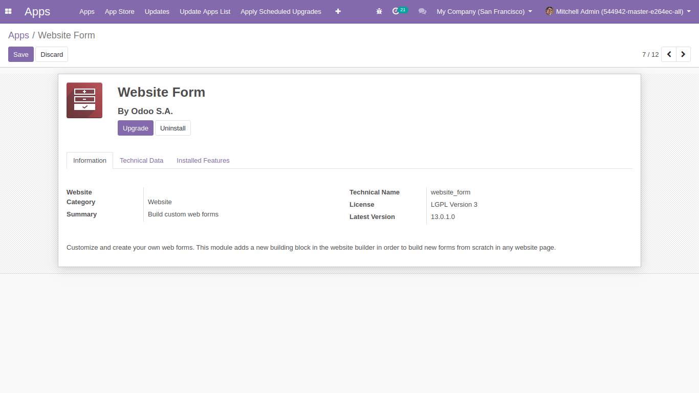Image resolution: width=699 pixels, height=393 pixels.
Task: Open activities clock icon with badge 21
Action: 399,11
